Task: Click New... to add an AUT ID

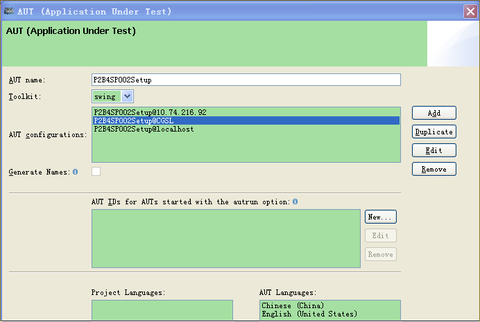Action: [x=381, y=217]
